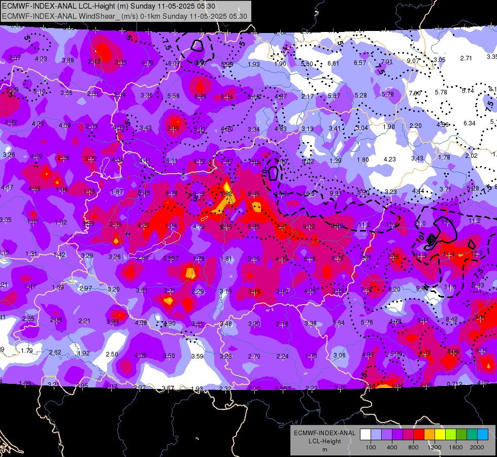Click the wind shear value 2.71
The image size is (497, 457).
tap(466, 58)
